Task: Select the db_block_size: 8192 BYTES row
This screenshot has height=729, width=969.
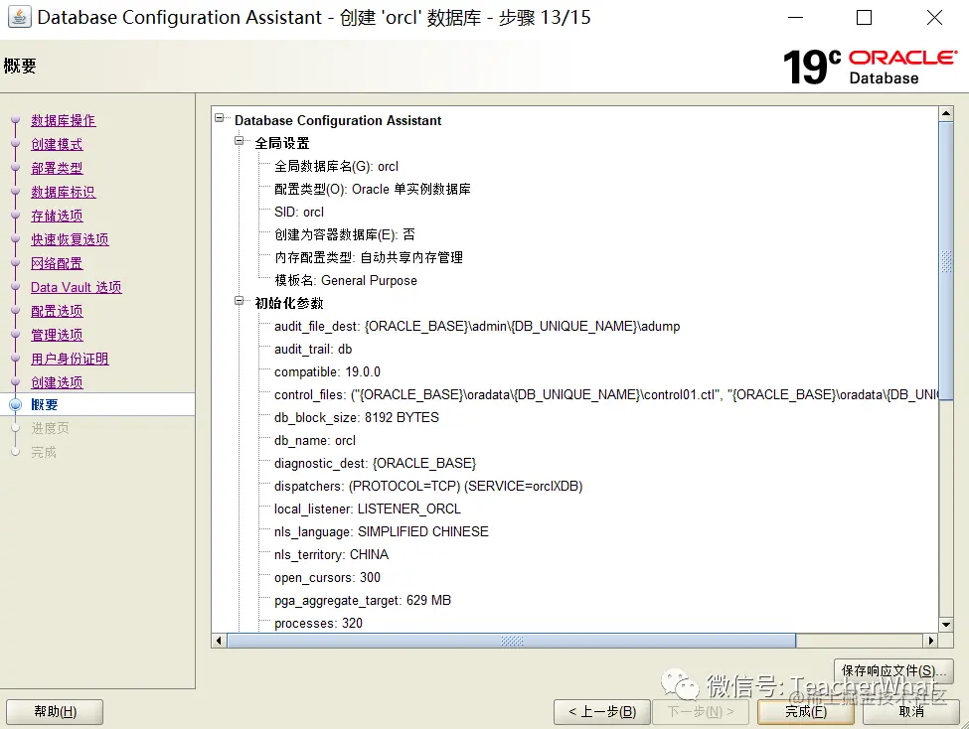Action: [x=357, y=417]
